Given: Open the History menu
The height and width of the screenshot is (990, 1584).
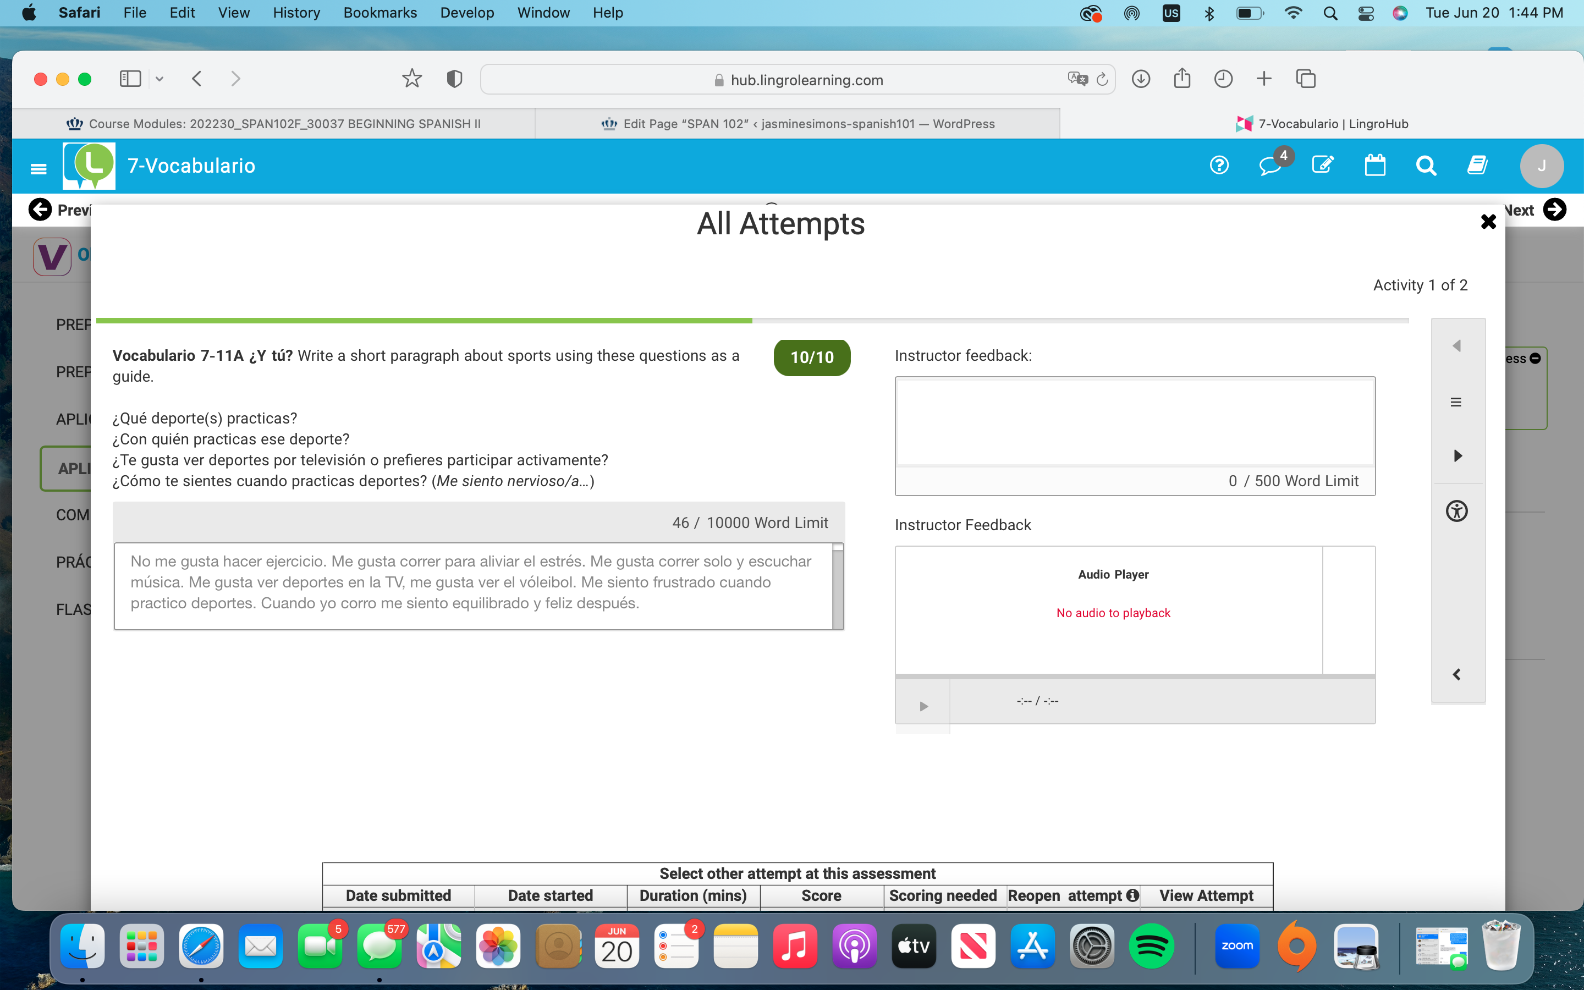Looking at the screenshot, I should (x=296, y=13).
